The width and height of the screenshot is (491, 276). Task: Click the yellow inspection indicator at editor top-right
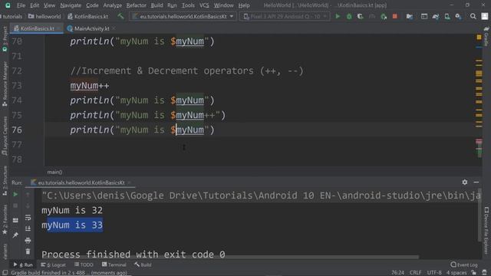coord(479,38)
